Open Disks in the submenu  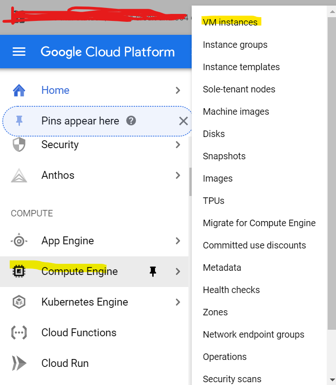214,134
